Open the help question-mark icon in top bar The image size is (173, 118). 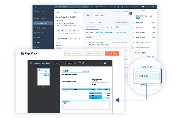118,7
